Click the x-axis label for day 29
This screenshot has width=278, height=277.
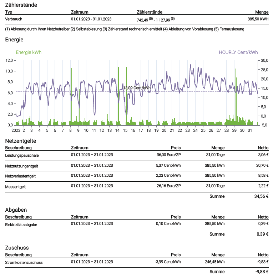(234, 131)
